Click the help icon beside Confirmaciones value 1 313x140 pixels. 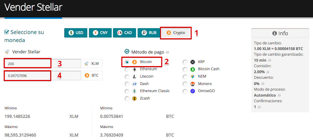(259, 107)
